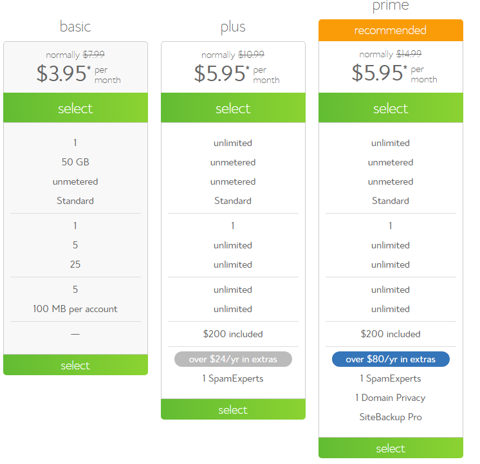Screen dimensions: 480x464
Task: Click 100 MB per account in basic
Action: 75,309
